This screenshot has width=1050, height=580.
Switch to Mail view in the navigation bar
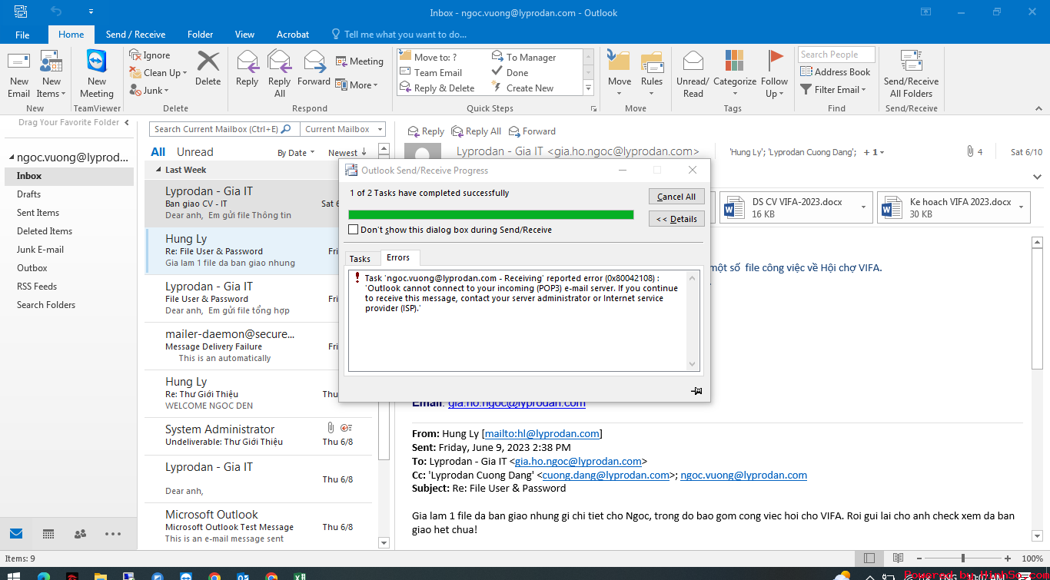coord(16,534)
